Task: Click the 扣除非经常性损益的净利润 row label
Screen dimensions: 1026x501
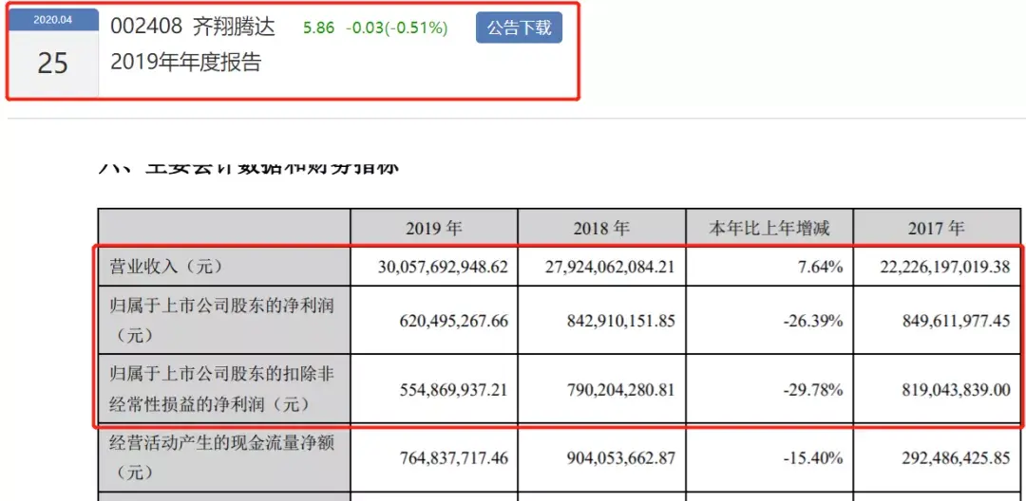Action: point(224,389)
